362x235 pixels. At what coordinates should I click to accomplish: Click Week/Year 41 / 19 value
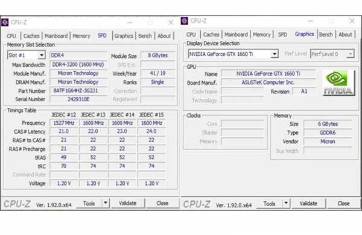pyautogui.click(x=157, y=74)
